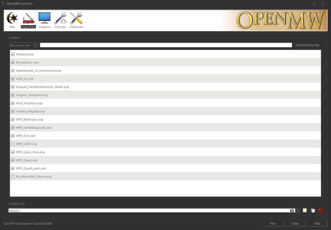The height and width of the screenshot is (230, 331).
Task: Select MFR_Grass_Mod.esp file name
Action: (x=30, y=152)
